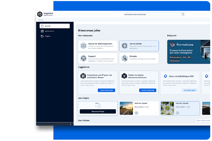
Task: Open the options menu on the roundabout project card
Action: click(197, 113)
